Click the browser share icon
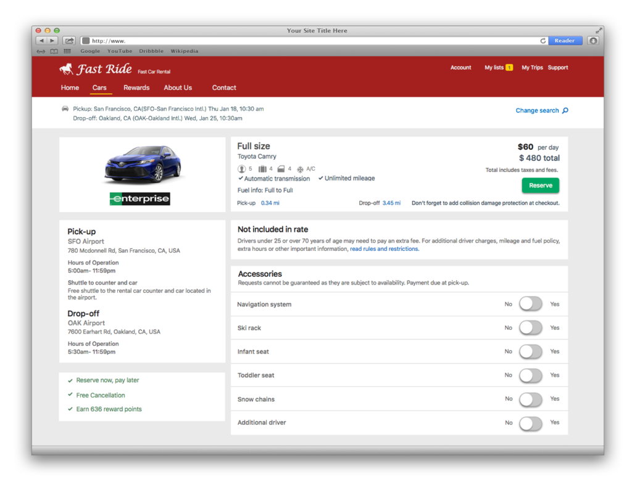Viewport: 632px width, 498px height. pos(70,41)
